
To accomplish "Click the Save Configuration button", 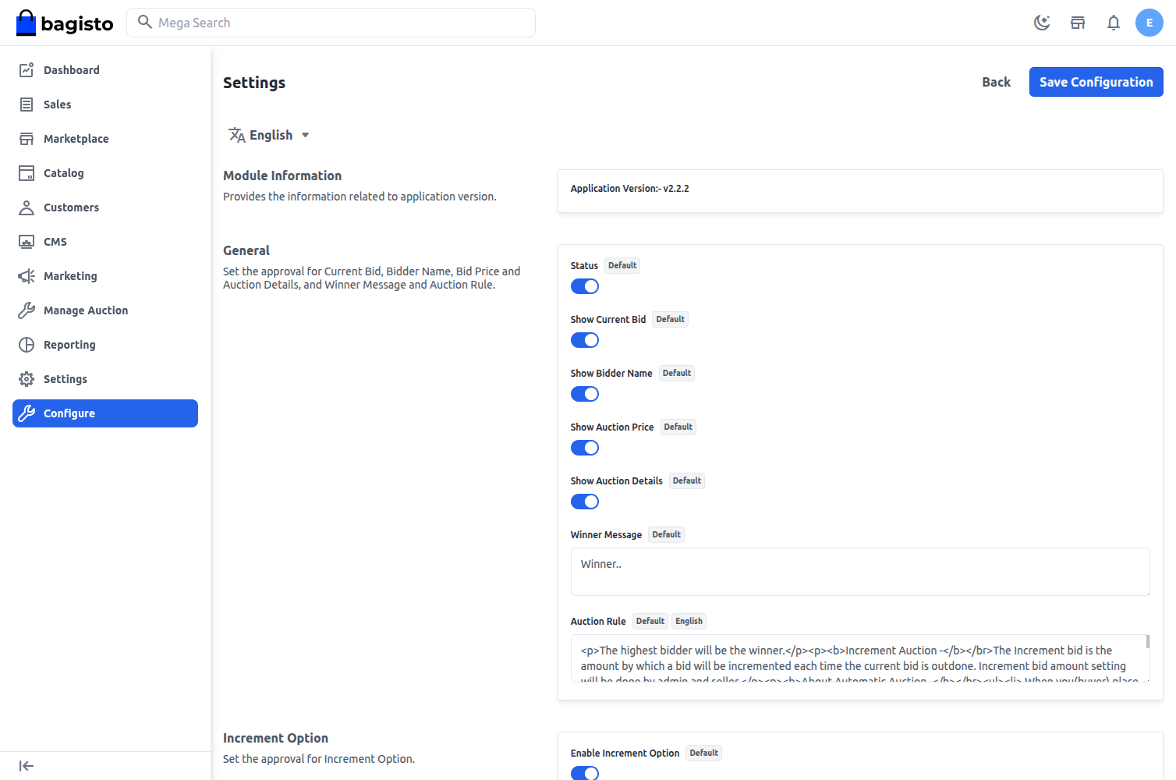I will coord(1096,82).
